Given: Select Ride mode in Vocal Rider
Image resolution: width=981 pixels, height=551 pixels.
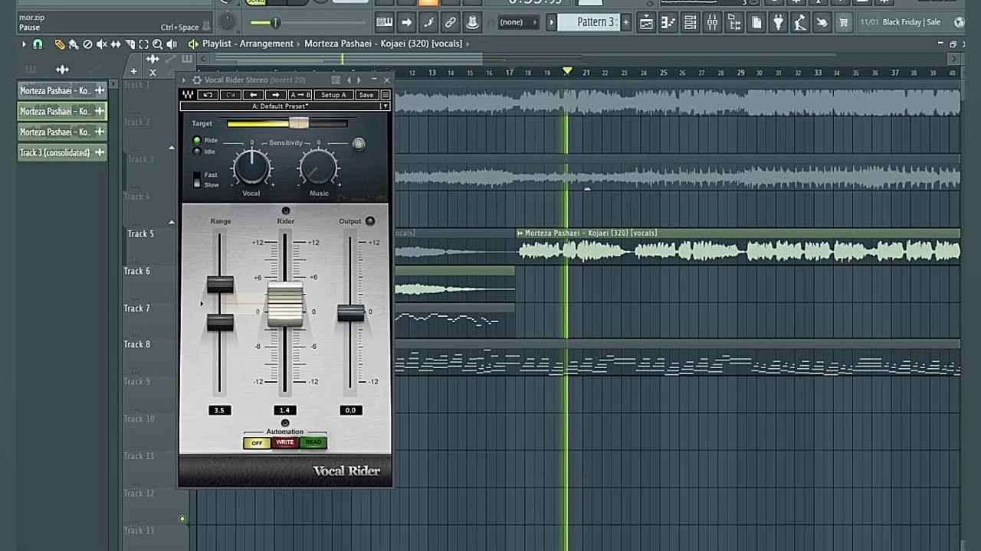Looking at the screenshot, I should 197,141.
